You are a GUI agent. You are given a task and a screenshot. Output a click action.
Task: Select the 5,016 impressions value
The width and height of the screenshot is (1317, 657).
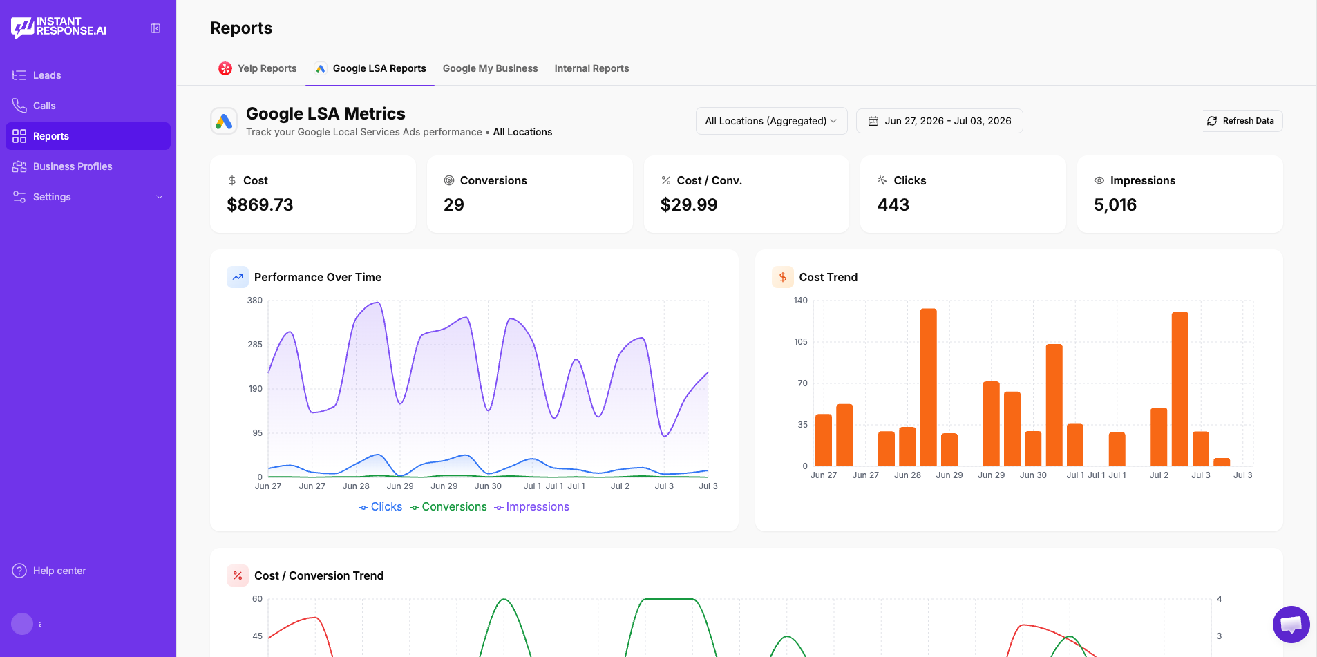pos(1115,205)
